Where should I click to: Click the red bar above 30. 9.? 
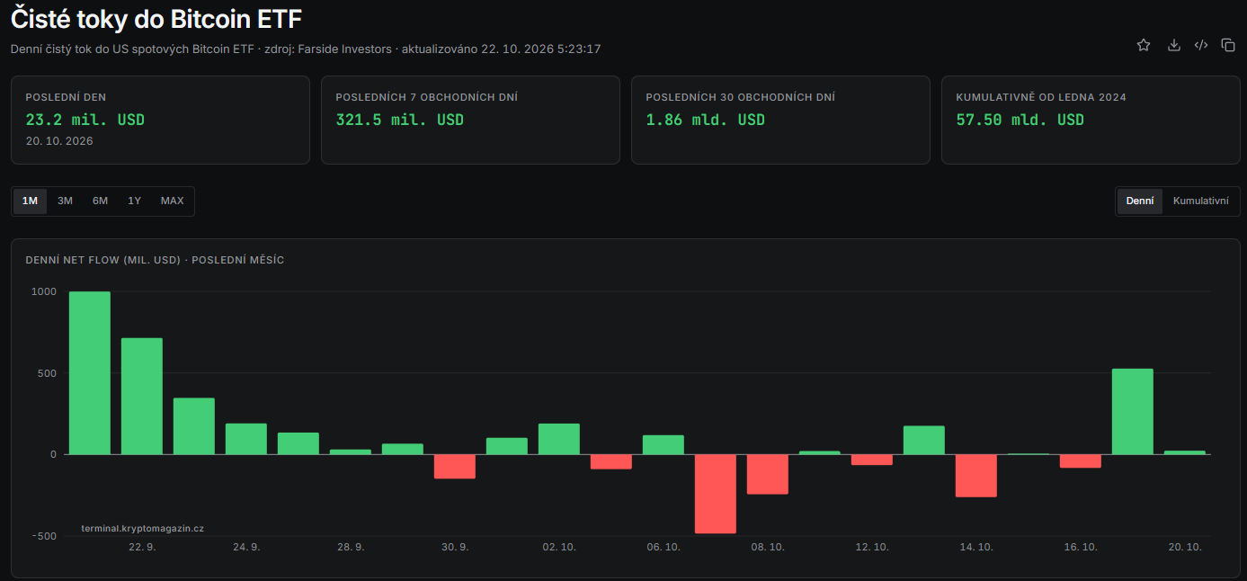[455, 466]
